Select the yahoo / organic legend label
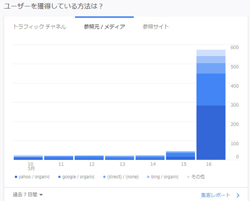Image resolution: width=250 pixels, height=201 pixels. (x=34, y=177)
